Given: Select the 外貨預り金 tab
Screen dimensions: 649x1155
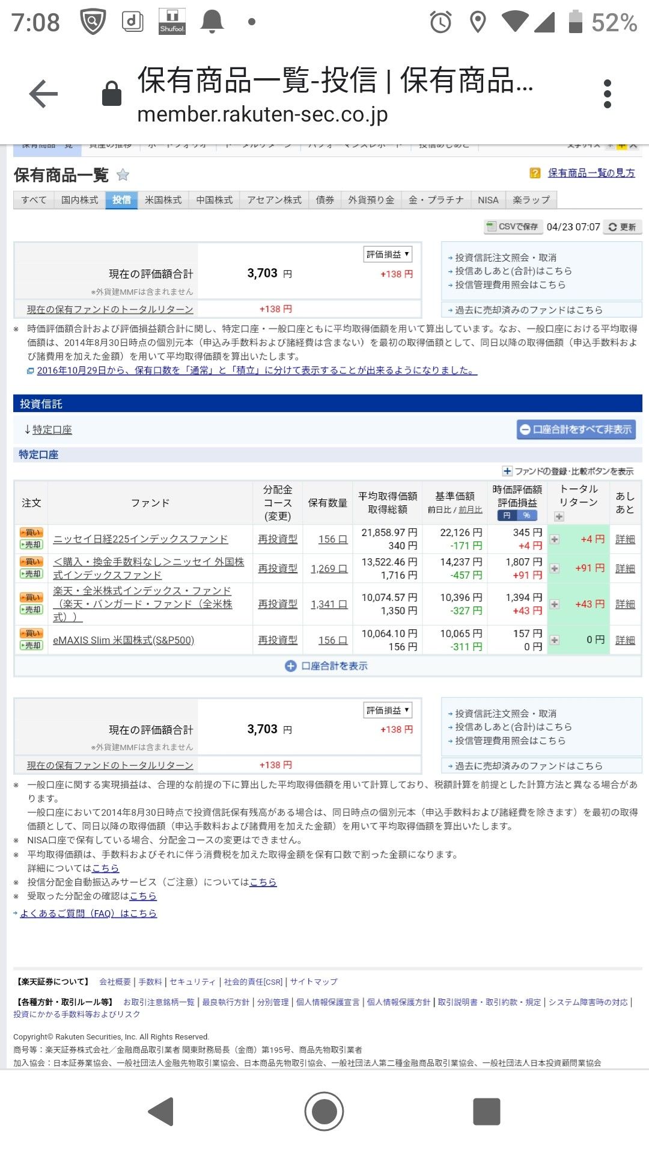Looking at the screenshot, I should (x=371, y=200).
